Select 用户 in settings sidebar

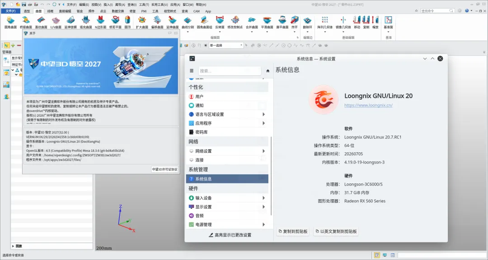coord(227,97)
